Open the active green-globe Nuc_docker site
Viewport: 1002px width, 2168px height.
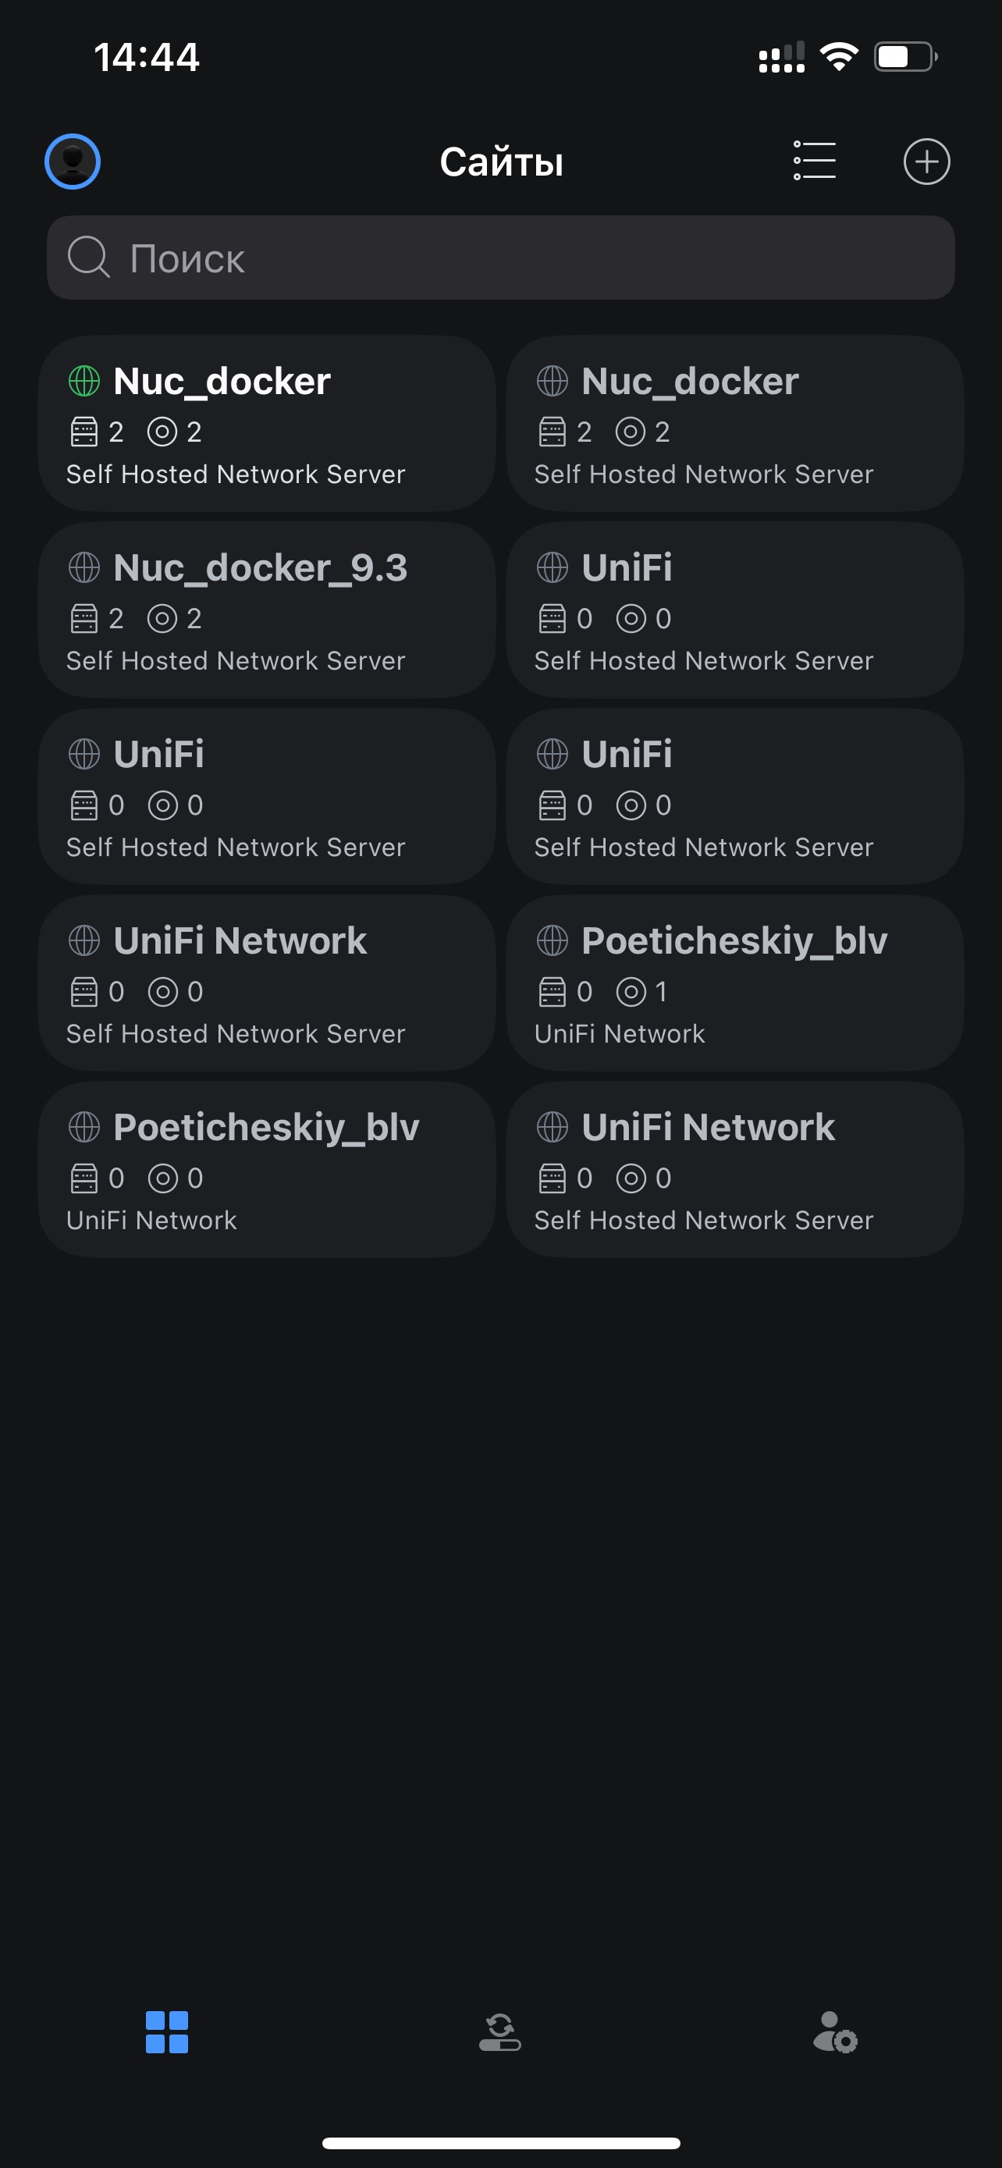coord(266,423)
